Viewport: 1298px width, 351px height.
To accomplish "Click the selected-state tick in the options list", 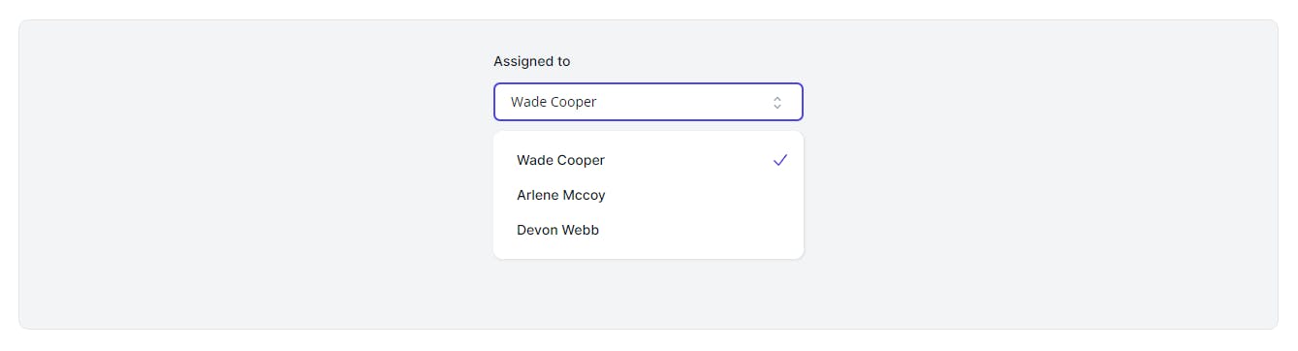I will [x=779, y=160].
